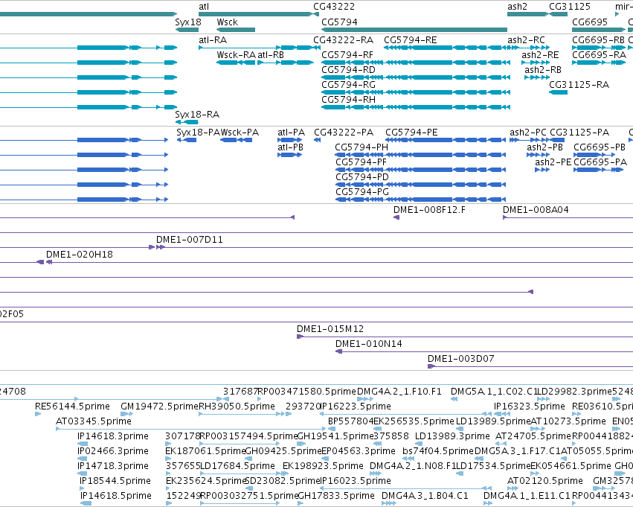
Task: Click protein Syx18-PA
Action: tap(198, 133)
